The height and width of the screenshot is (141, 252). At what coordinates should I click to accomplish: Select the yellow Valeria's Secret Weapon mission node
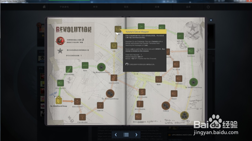coord(118,29)
